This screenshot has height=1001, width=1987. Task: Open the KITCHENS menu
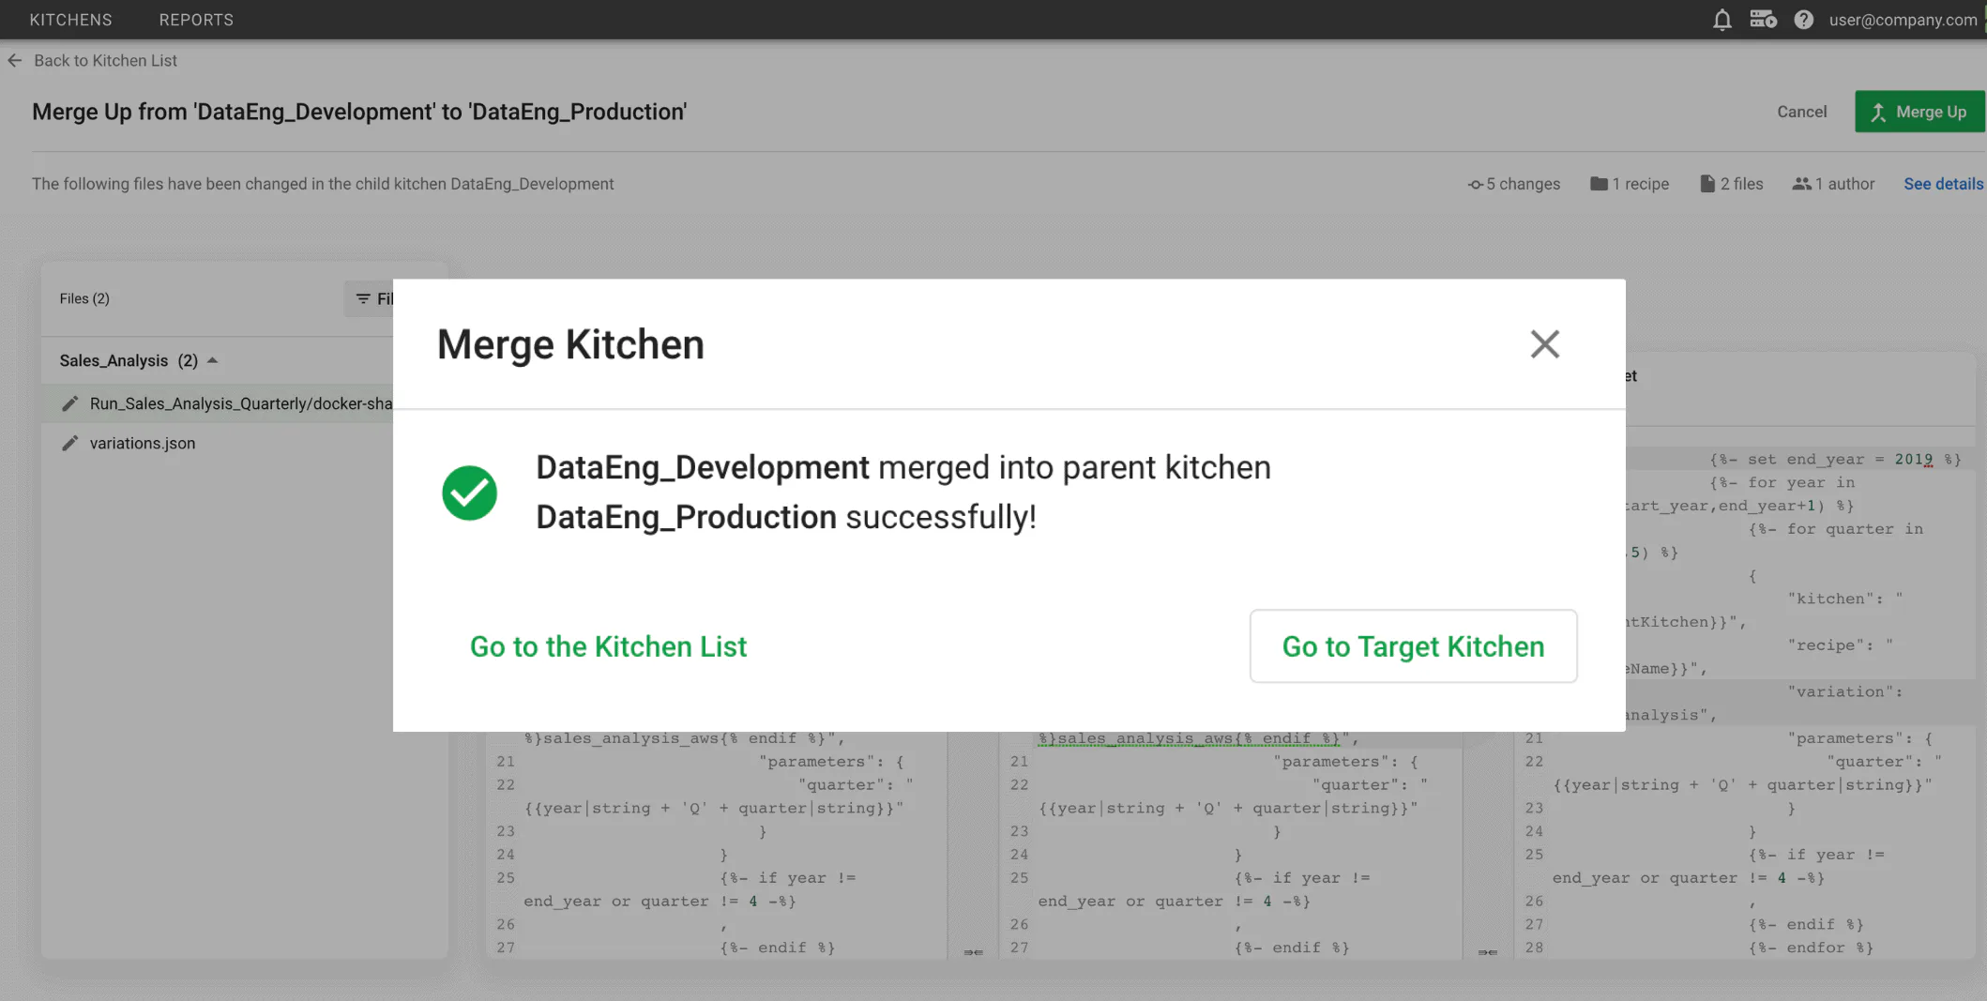[x=70, y=19]
